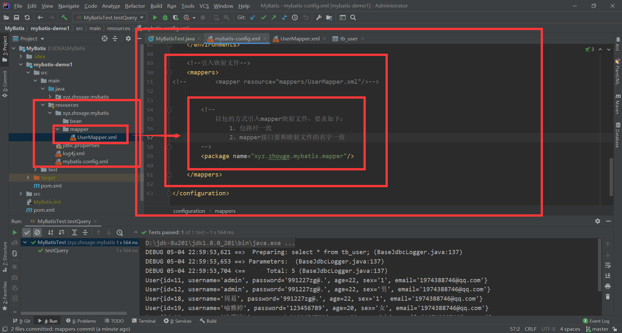The height and width of the screenshot is (333, 622).
Task: Collapse mybatis-demo1 module node
Action: (21, 64)
